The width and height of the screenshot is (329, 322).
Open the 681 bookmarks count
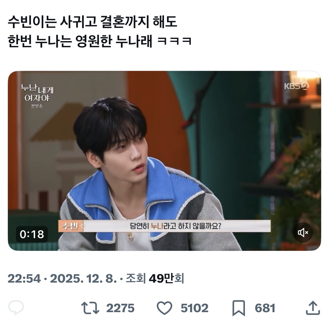click(265, 308)
